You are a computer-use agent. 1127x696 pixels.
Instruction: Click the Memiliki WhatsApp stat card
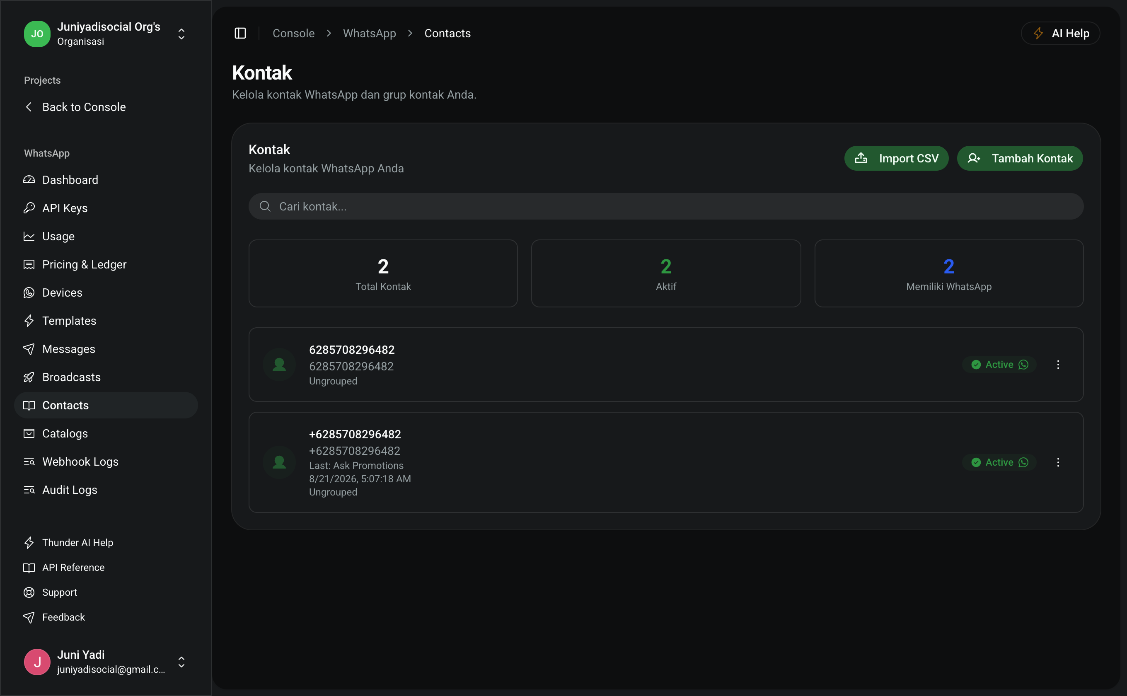949,273
